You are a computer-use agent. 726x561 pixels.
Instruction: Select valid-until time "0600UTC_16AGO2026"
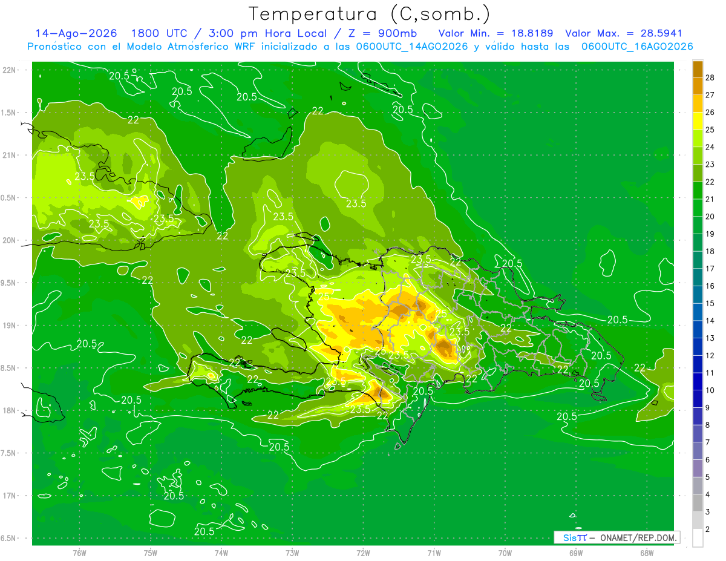[x=637, y=47]
